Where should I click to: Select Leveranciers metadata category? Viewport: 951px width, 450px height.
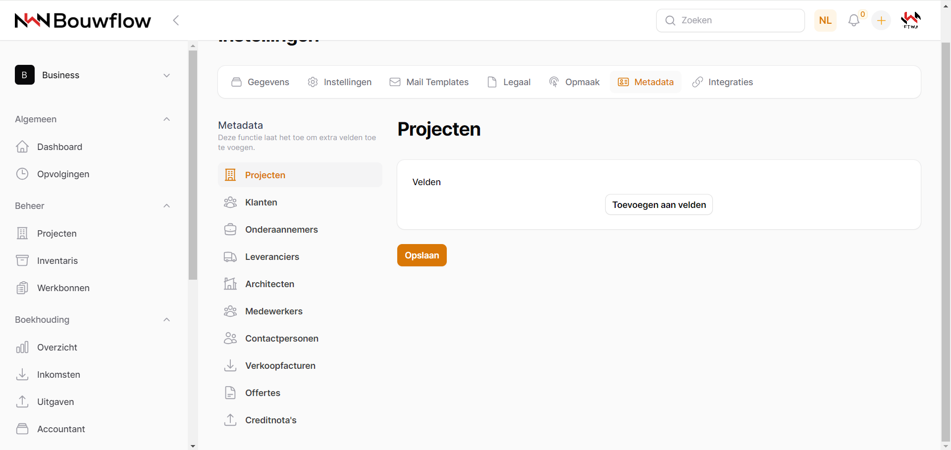pos(272,257)
